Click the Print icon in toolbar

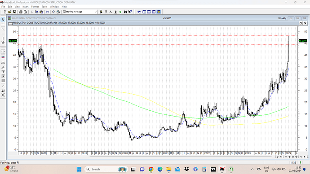click(21, 12)
